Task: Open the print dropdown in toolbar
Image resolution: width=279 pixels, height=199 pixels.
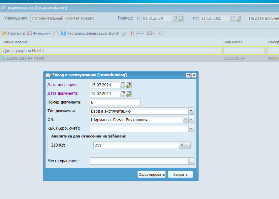Action: (x=140, y=33)
